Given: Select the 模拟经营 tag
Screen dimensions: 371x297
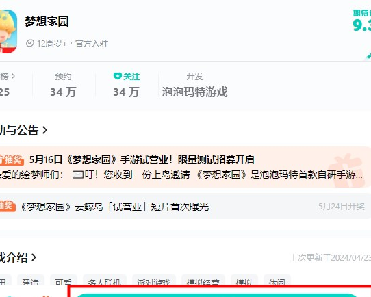Looking at the screenshot, I should (x=203, y=281).
